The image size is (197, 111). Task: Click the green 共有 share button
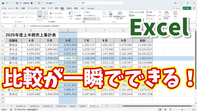point(187,8)
